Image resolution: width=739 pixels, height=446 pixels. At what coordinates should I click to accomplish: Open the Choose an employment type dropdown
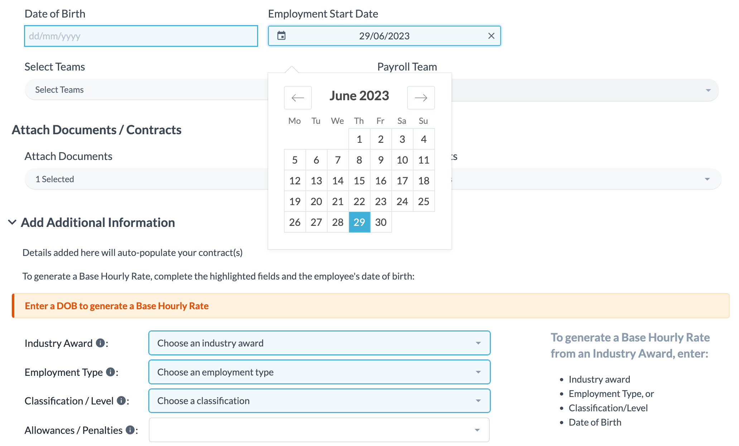[x=319, y=372]
